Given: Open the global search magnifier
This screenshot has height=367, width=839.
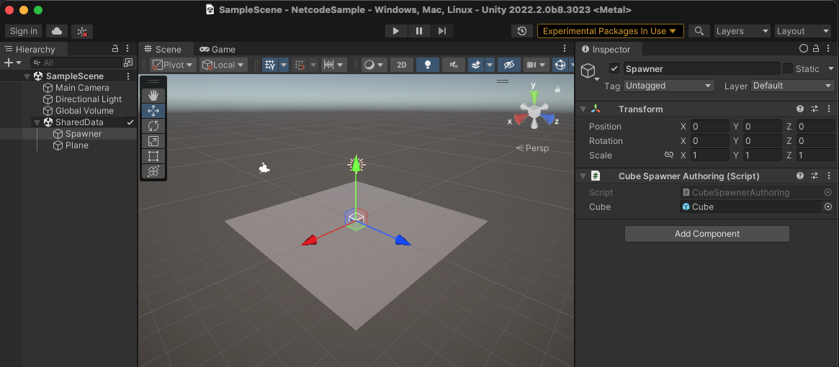Looking at the screenshot, I should tap(699, 31).
